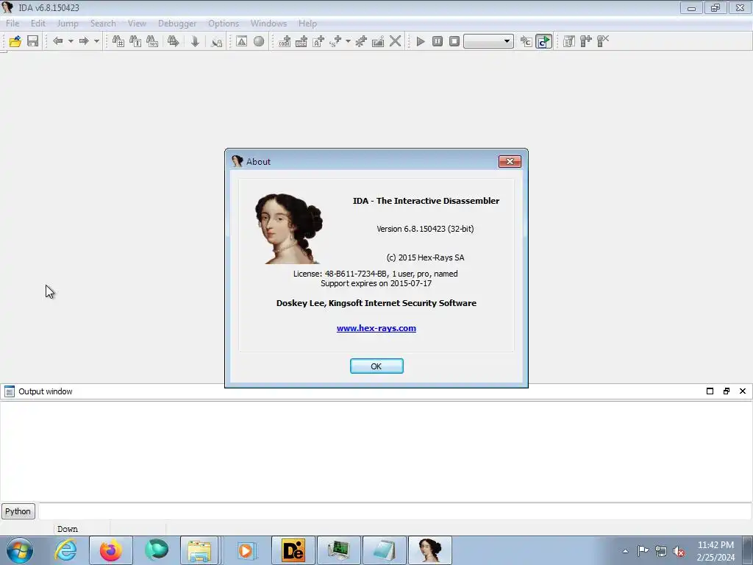753x565 pixels.
Task: Toggle the C with green play icon
Action: 543,41
